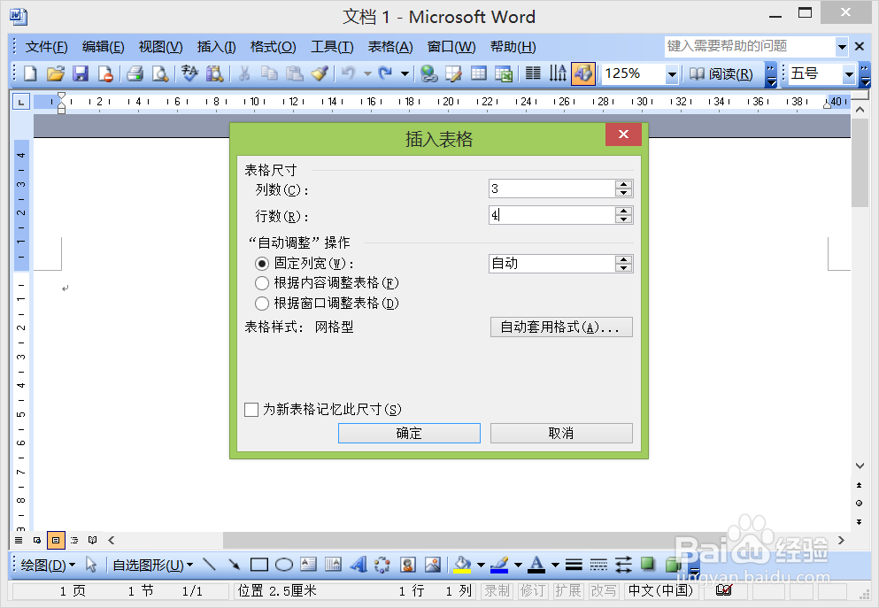Apply the Font Color A swatch
This screenshot has height=608, width=879.
coord(536,565)
